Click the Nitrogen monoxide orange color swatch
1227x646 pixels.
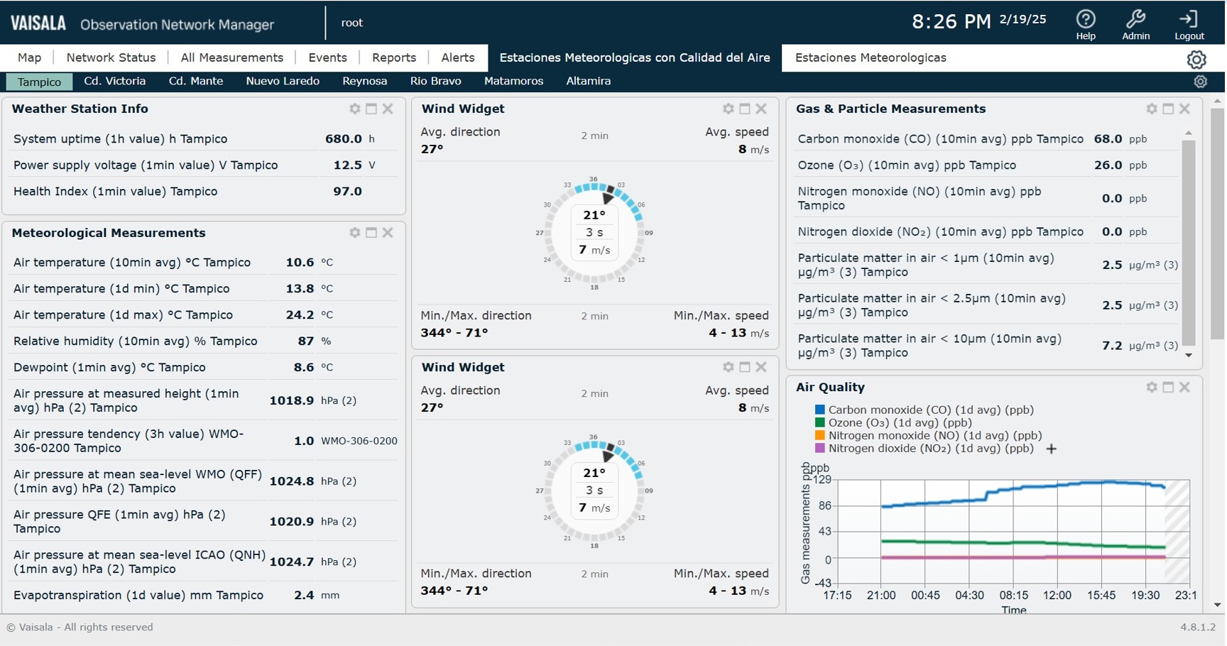[819, 436]
